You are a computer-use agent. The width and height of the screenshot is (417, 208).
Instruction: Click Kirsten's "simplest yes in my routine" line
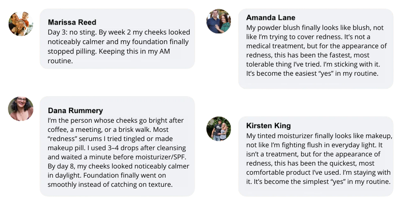(x=318, y=181)
